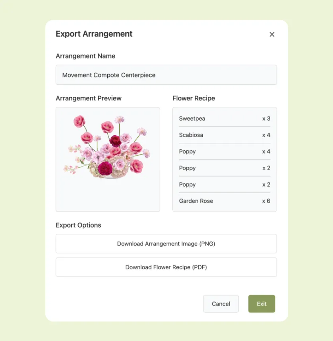Click the Export Arrangement title
The width and height of the screenshot is (333, 341).
click(x=94, y=34)
